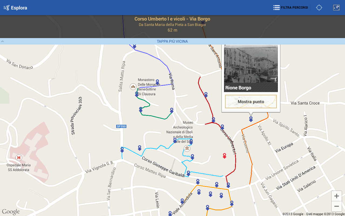Click the Strada Provinciale 350 label
The image size is (345, 216).
76,116
